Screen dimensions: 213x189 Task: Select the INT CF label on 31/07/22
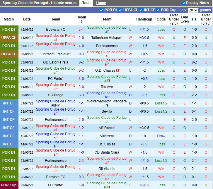pos(9,103)
